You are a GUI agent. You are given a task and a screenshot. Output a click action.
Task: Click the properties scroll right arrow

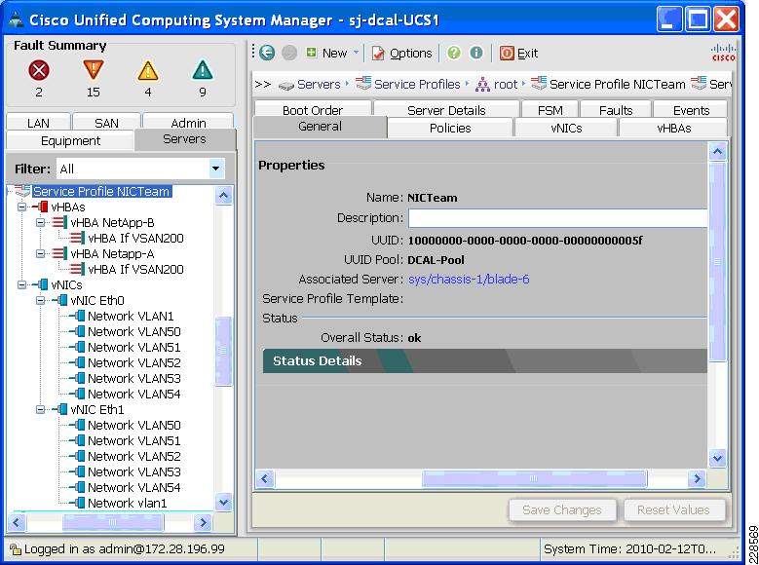[x=697, y=479]
